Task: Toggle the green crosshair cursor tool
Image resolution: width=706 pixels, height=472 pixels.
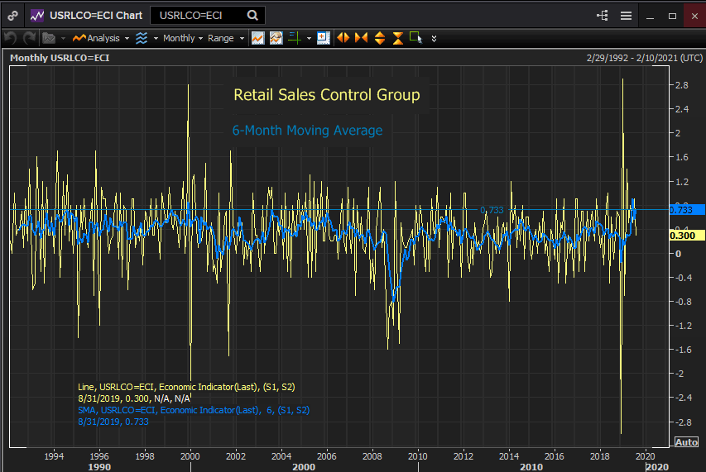Action: [294, 38]
